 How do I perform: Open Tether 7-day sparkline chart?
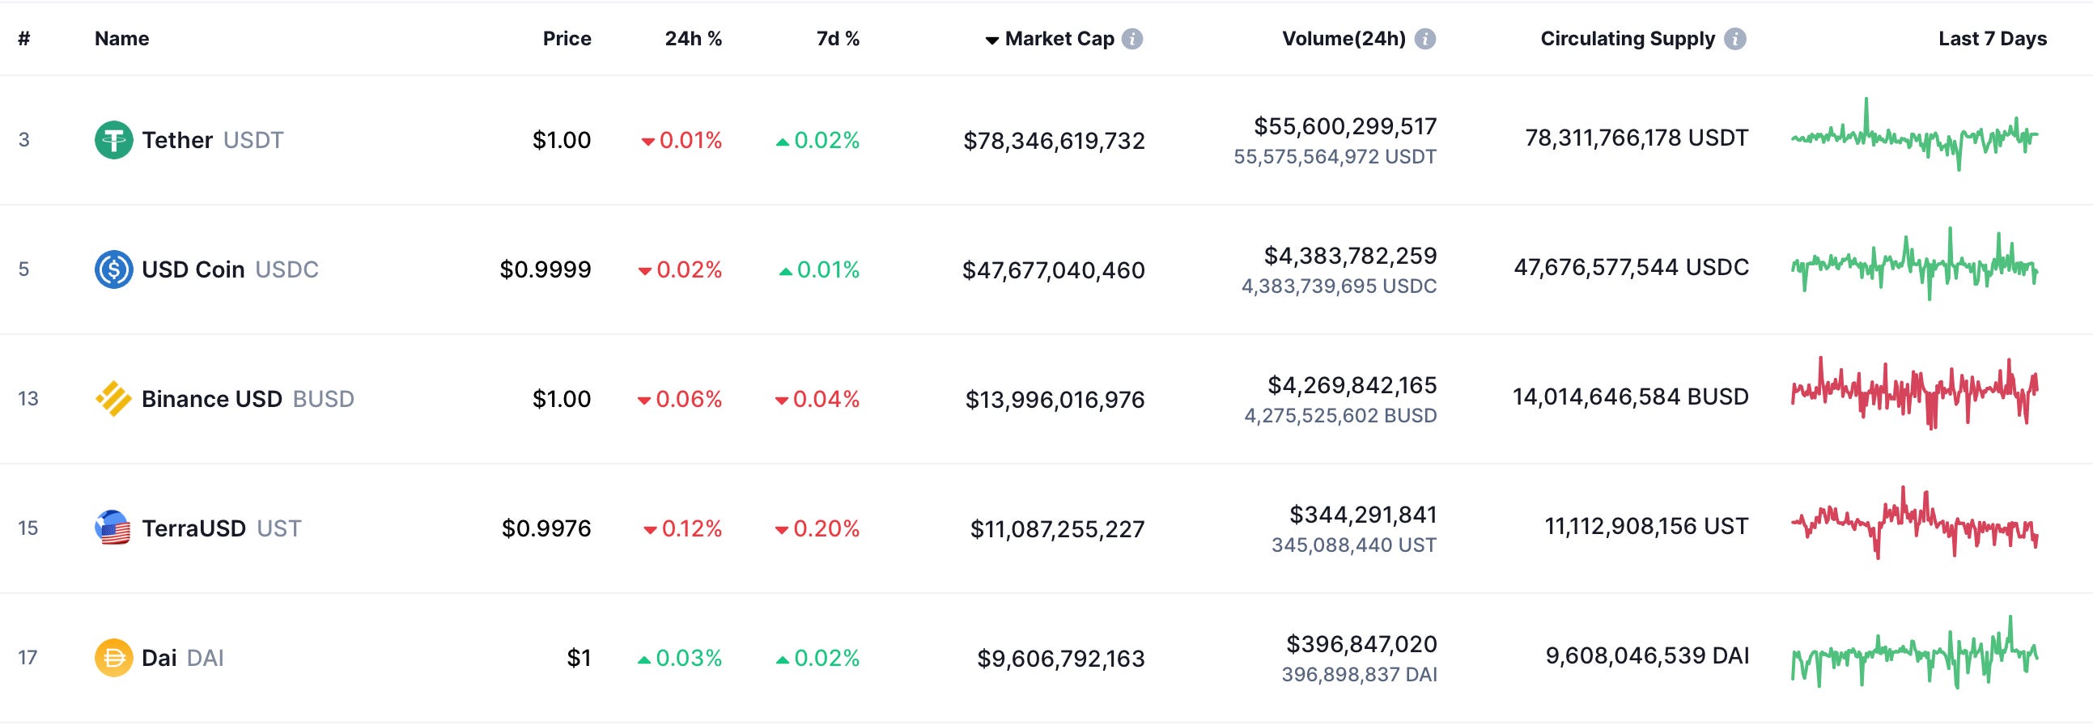click(1914, 134)
